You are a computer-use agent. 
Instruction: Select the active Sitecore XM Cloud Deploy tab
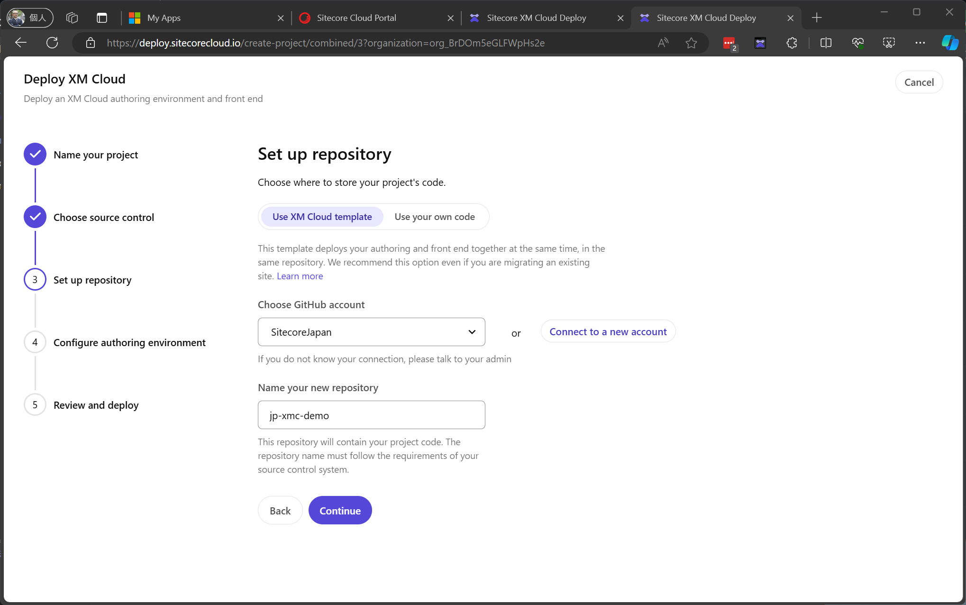click(716, 18)
